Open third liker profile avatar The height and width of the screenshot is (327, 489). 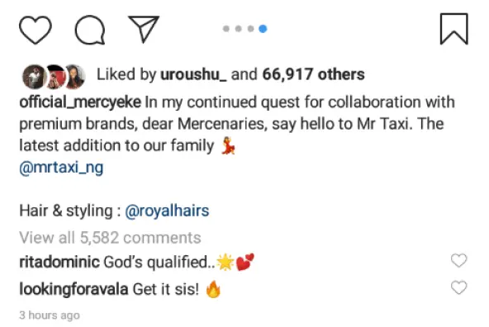(75, 76)
